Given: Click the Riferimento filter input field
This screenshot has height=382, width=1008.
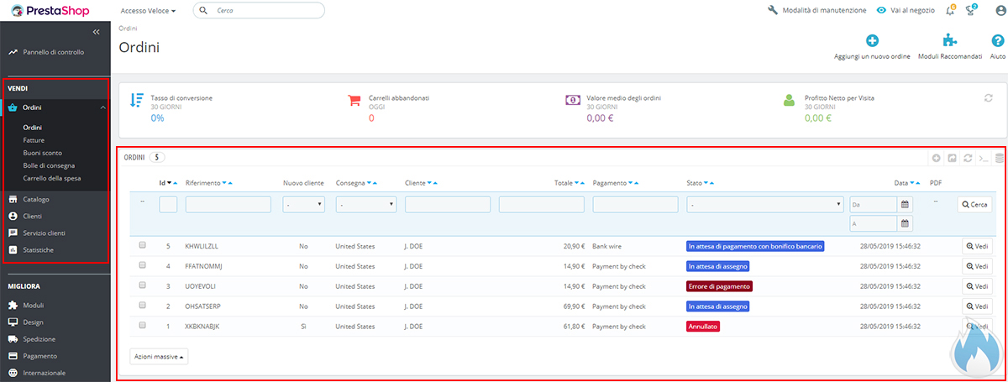Looking at the screenshot, I should (x=228, y=204).
